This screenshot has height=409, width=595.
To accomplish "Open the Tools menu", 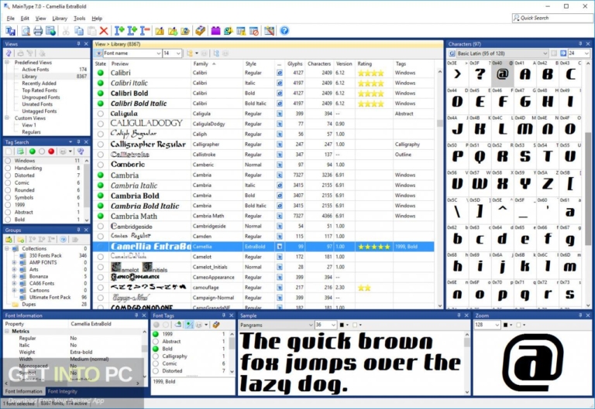I will 79,19.
